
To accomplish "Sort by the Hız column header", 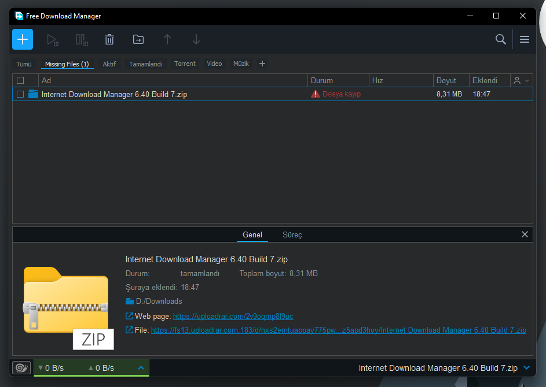I will [401, 80].
